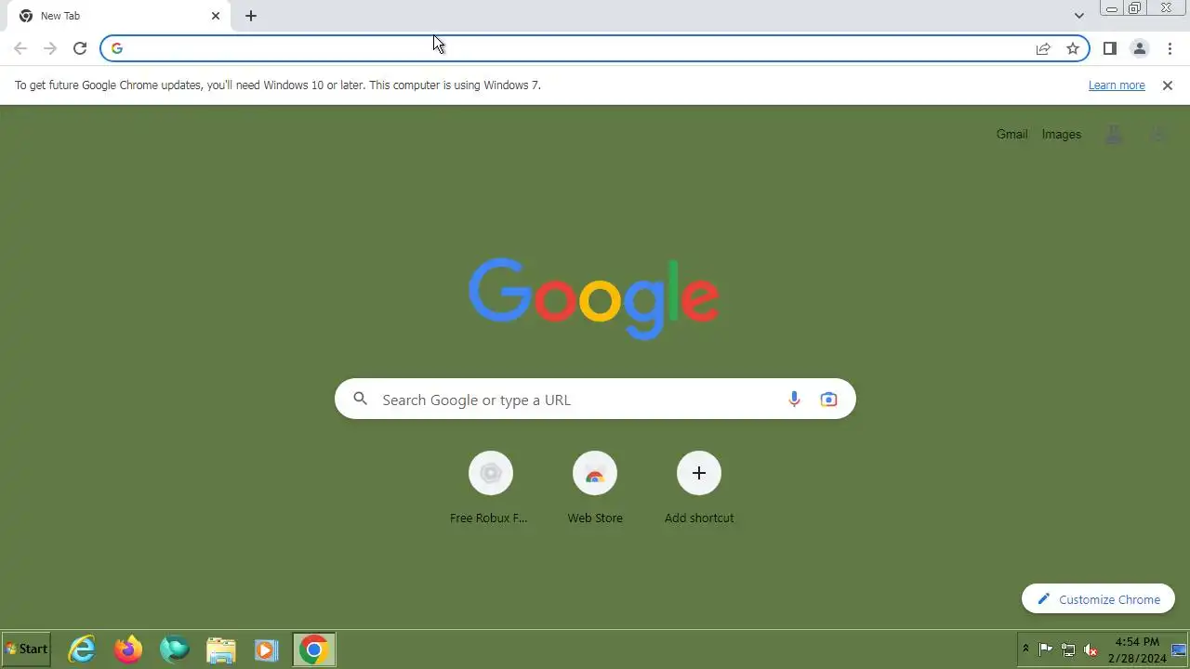Open the Chrome three-dot menu

1170,48
